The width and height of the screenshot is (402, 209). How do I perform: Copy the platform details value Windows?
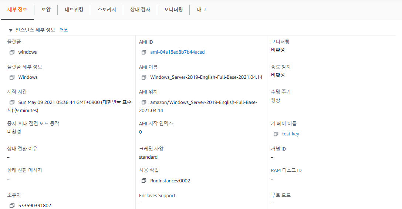[12, 77]
